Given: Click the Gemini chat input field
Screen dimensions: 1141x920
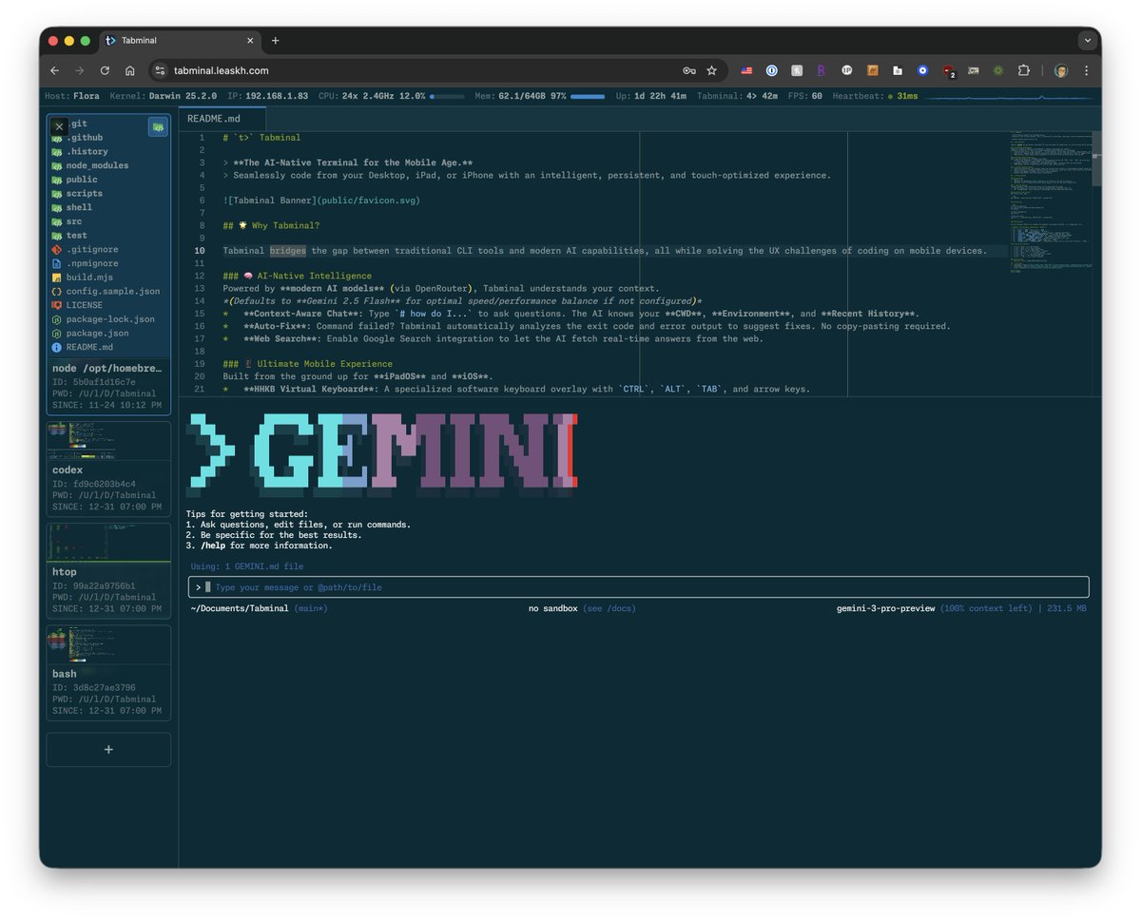Looking at the screenshot, I should tap(637, 586).
